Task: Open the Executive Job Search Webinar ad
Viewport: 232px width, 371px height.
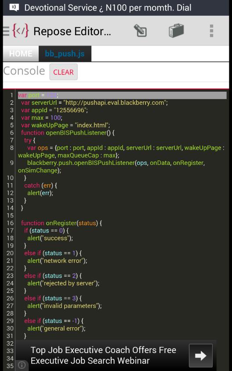Action: (x=104, y=355)
